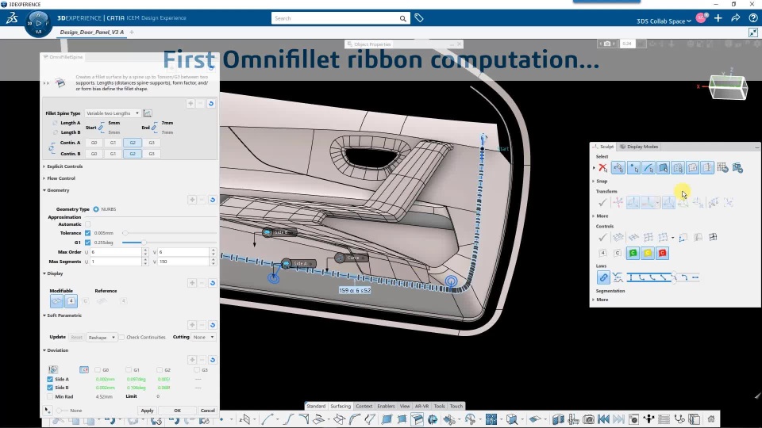Viewport: 762px width, 428px height.
Task: Expand the Flow Control section
Action: click(x=60, y=178)
